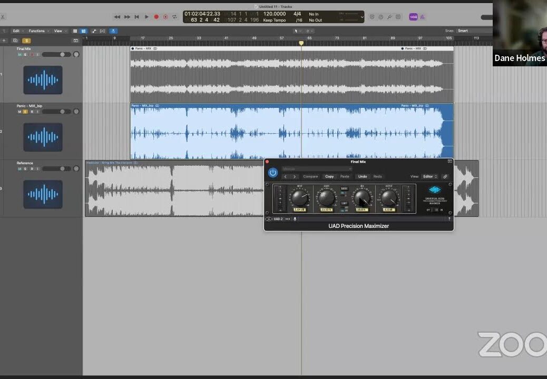This screenshot has height=379, width=547.
Task: Click the Paste button in plugin
Action: point(345,177)
